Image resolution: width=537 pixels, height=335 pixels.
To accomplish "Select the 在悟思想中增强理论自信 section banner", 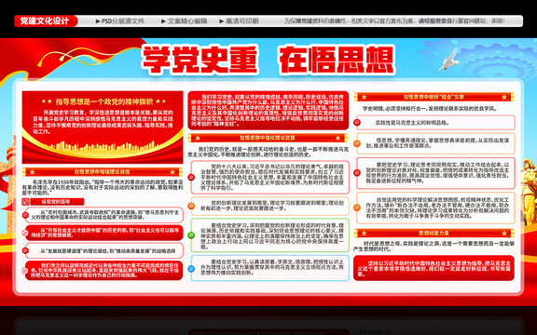I will [102, 172].
